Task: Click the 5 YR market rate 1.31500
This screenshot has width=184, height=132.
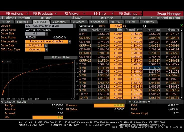Action: coord(103,75)
